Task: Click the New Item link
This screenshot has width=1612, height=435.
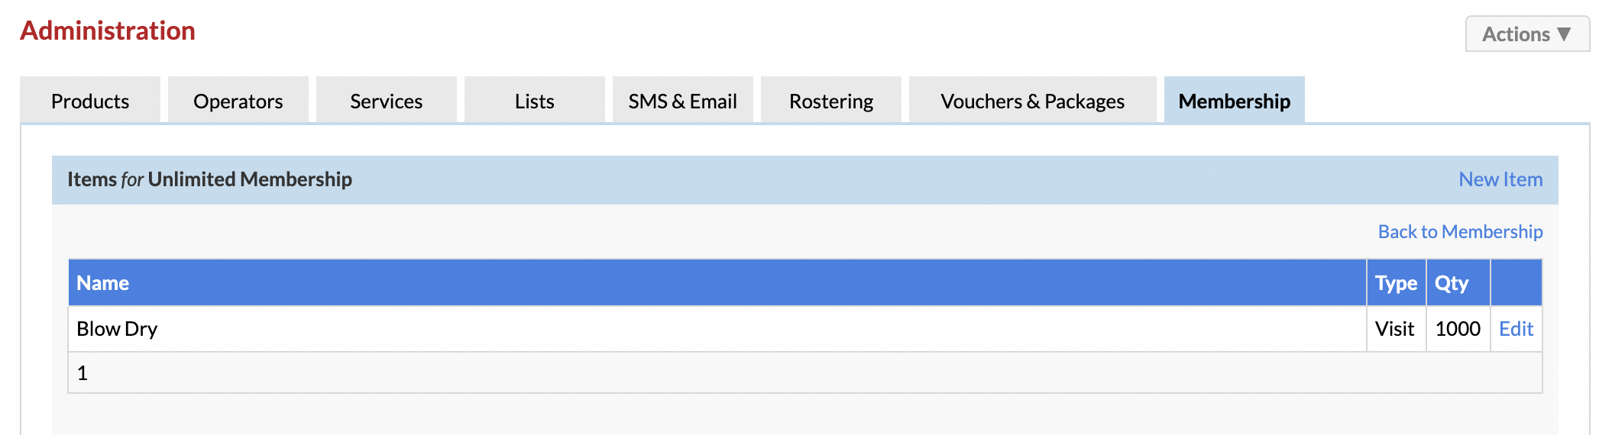Action: (1500, 179)
